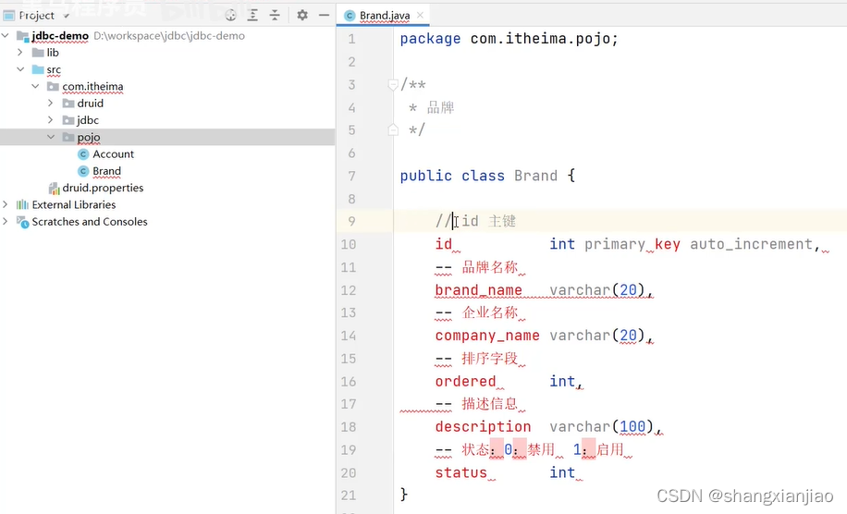This screenshot has height=514, width=847.
Task: Click the expand all icon in Project toolbar
Action: (252, 15)
